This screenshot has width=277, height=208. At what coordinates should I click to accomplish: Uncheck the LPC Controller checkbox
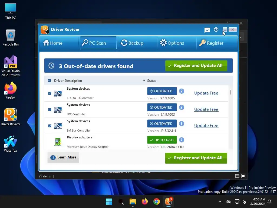(50, 110)
